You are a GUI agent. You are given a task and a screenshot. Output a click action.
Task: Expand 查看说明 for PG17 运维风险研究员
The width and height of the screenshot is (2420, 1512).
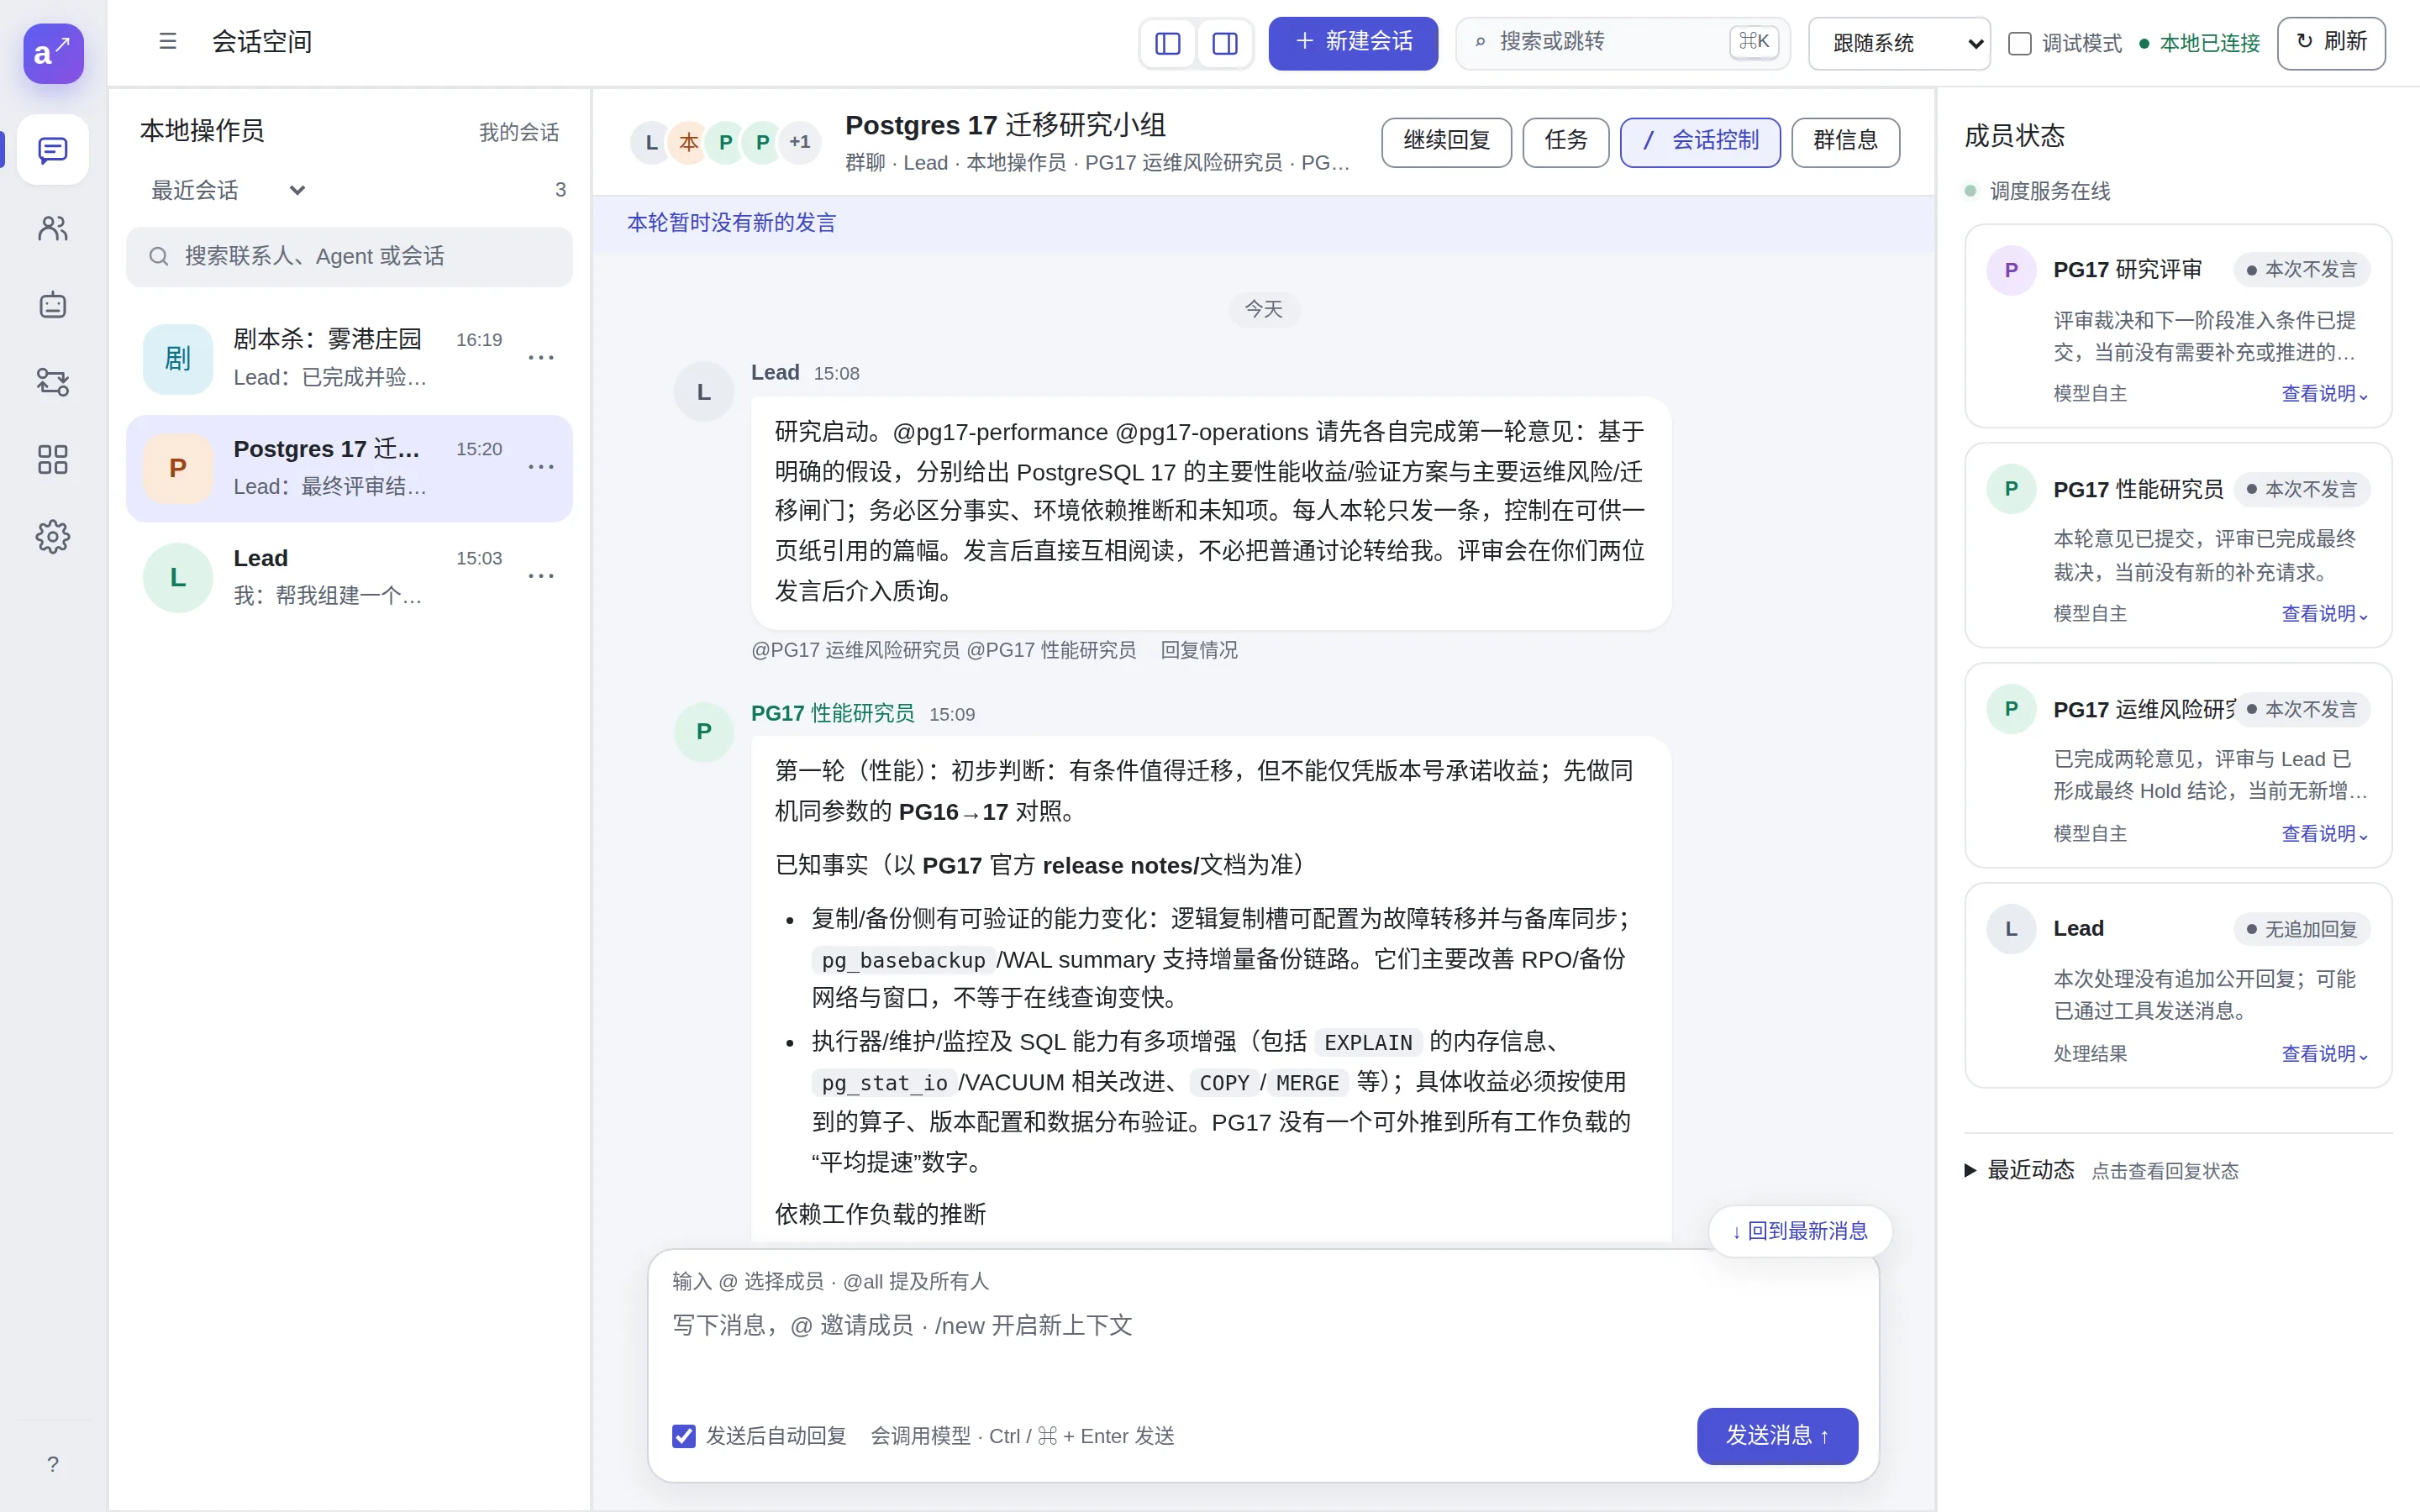point(2325,834)
